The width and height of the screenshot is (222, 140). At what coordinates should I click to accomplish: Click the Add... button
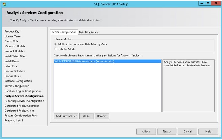(86, 116)
